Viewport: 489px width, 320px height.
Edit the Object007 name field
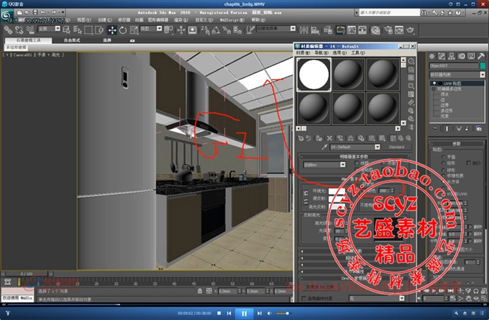pyautogui.click(x=454, y=66)
